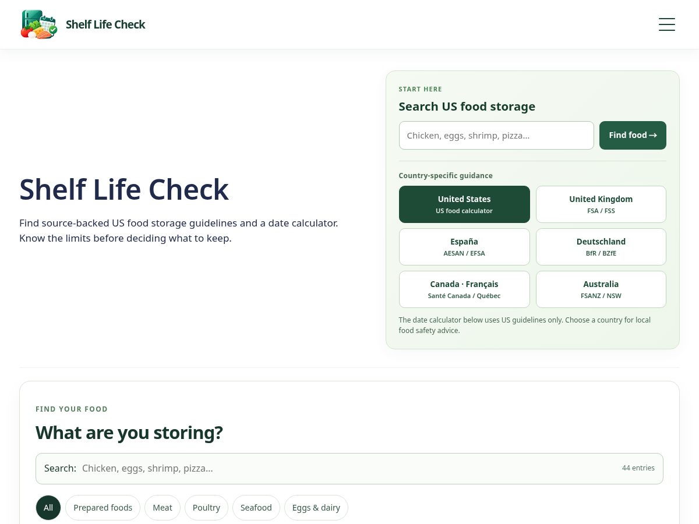Filter by Seafood category

256,508
